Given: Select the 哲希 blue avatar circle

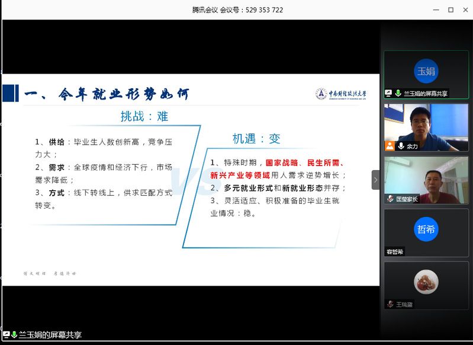Looking at the screenshot, I should coord(426,229).
